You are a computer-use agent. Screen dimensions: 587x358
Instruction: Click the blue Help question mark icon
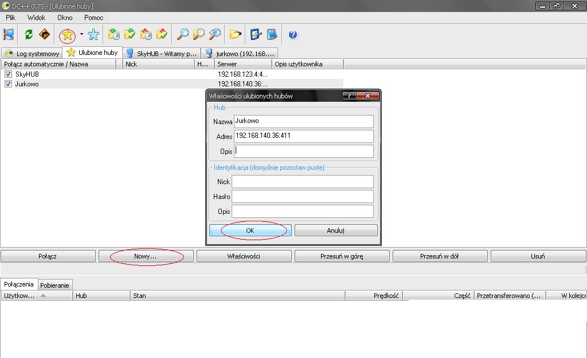click(293, 35)
